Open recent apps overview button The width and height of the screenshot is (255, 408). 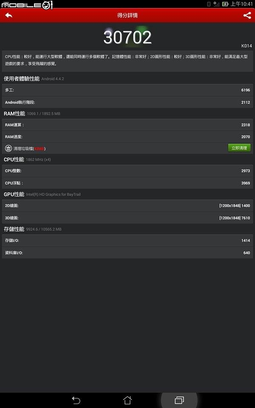coord(179,400)
